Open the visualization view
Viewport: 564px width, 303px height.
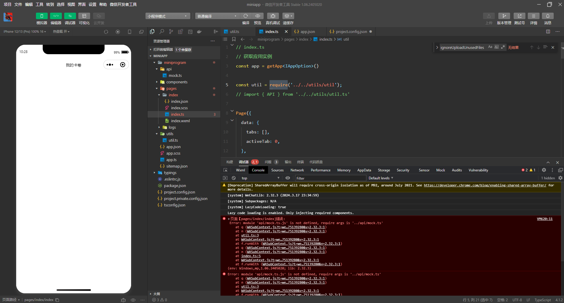point(84,16)
